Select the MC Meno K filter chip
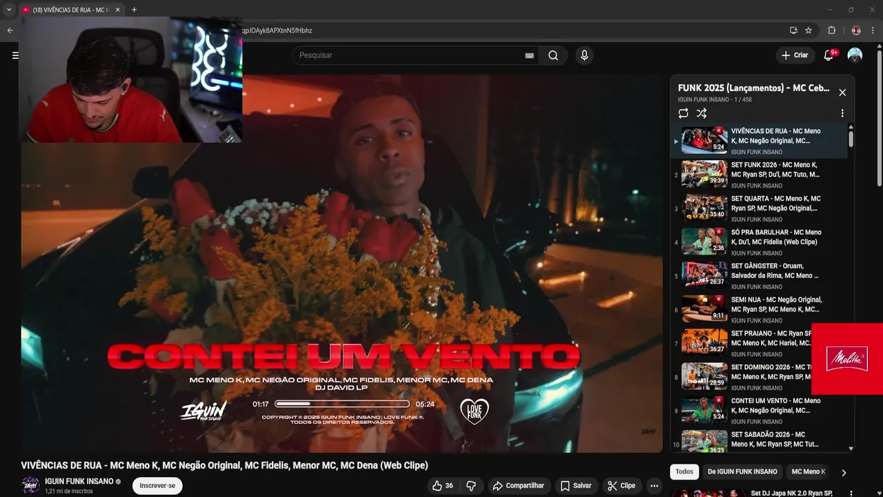The height and width of the screenshot is (497, 883). [808, 471]
